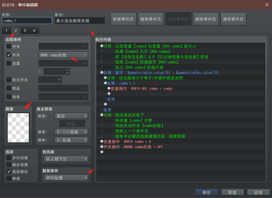This screenshot has height=198, width=272.
Task: Open selector for the unchecked first 开关 condition
Action: point(85,46)
